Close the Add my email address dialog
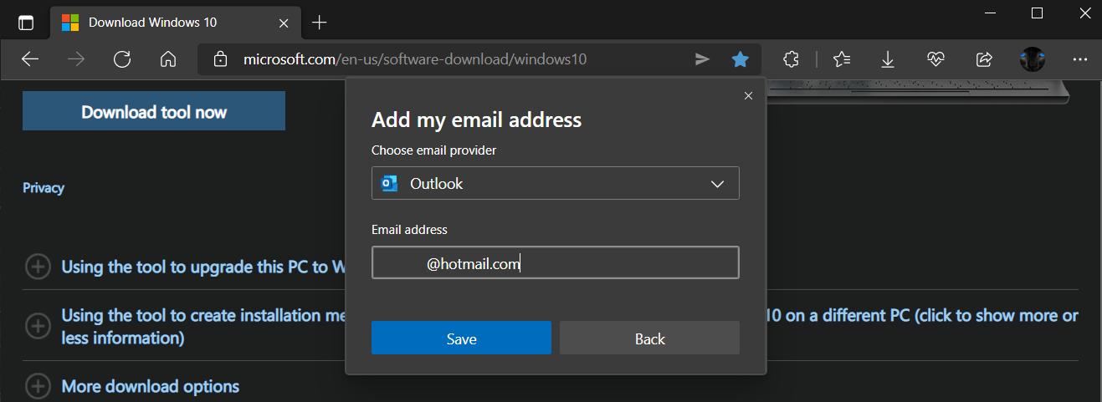1102x402 pixels. coord(748,95)
